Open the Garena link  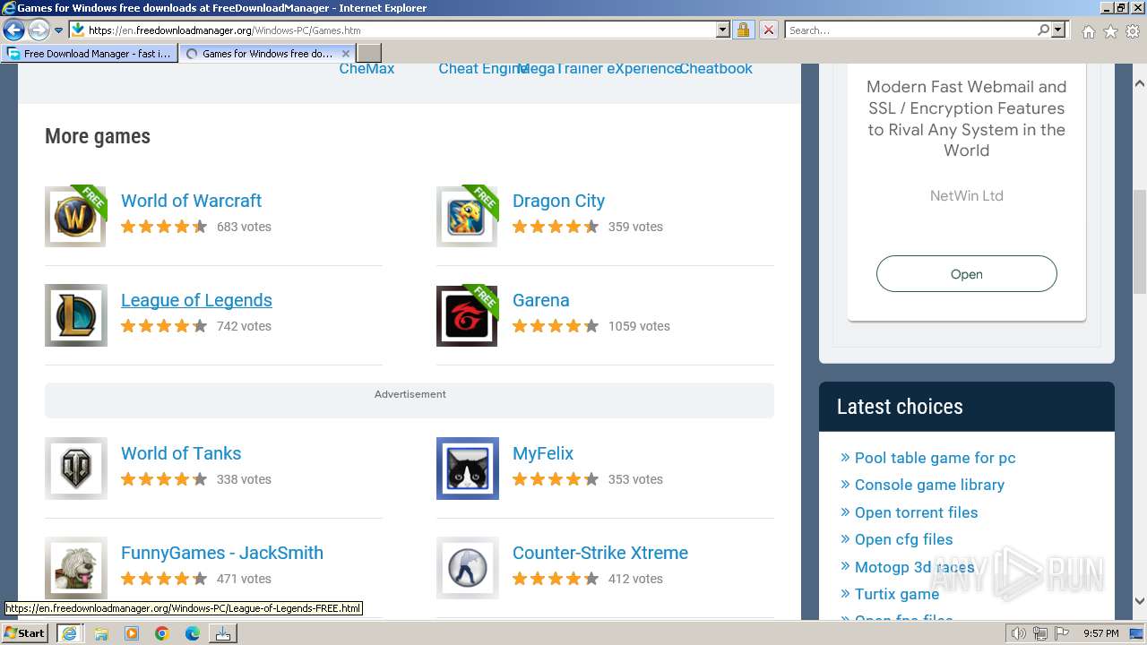[x=540, y=300]
